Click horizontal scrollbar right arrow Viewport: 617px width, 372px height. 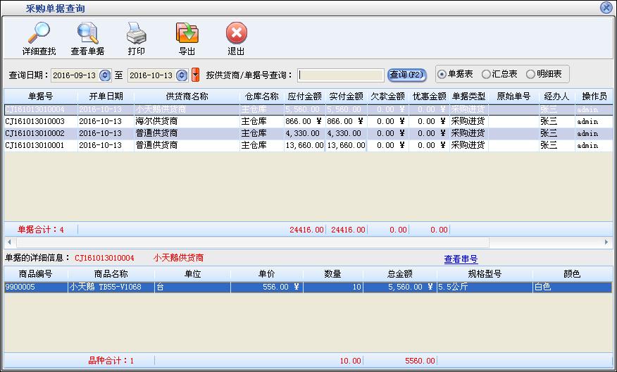point(606,242)
